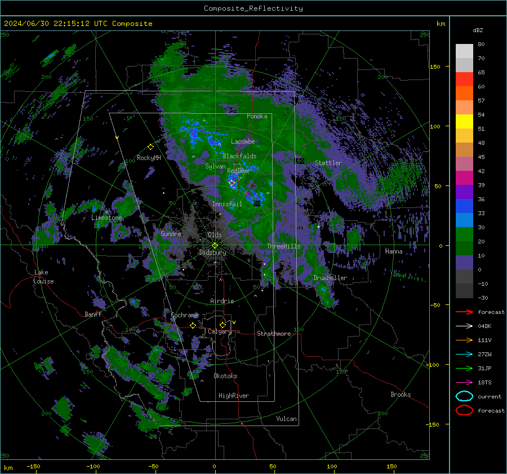The image size is (507, 474).
Task: Click the Okotoks city label
Action: (x=226, y=376)
